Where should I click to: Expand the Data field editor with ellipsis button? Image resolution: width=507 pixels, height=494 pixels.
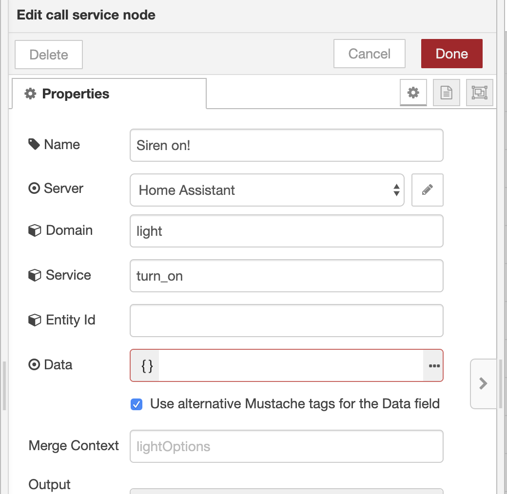pyautogui.click(x=433, y=365)
